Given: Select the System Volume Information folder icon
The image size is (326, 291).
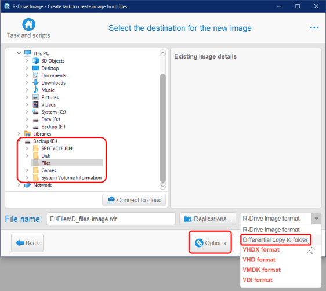Looking at the screenshot, I should (36, 177).
